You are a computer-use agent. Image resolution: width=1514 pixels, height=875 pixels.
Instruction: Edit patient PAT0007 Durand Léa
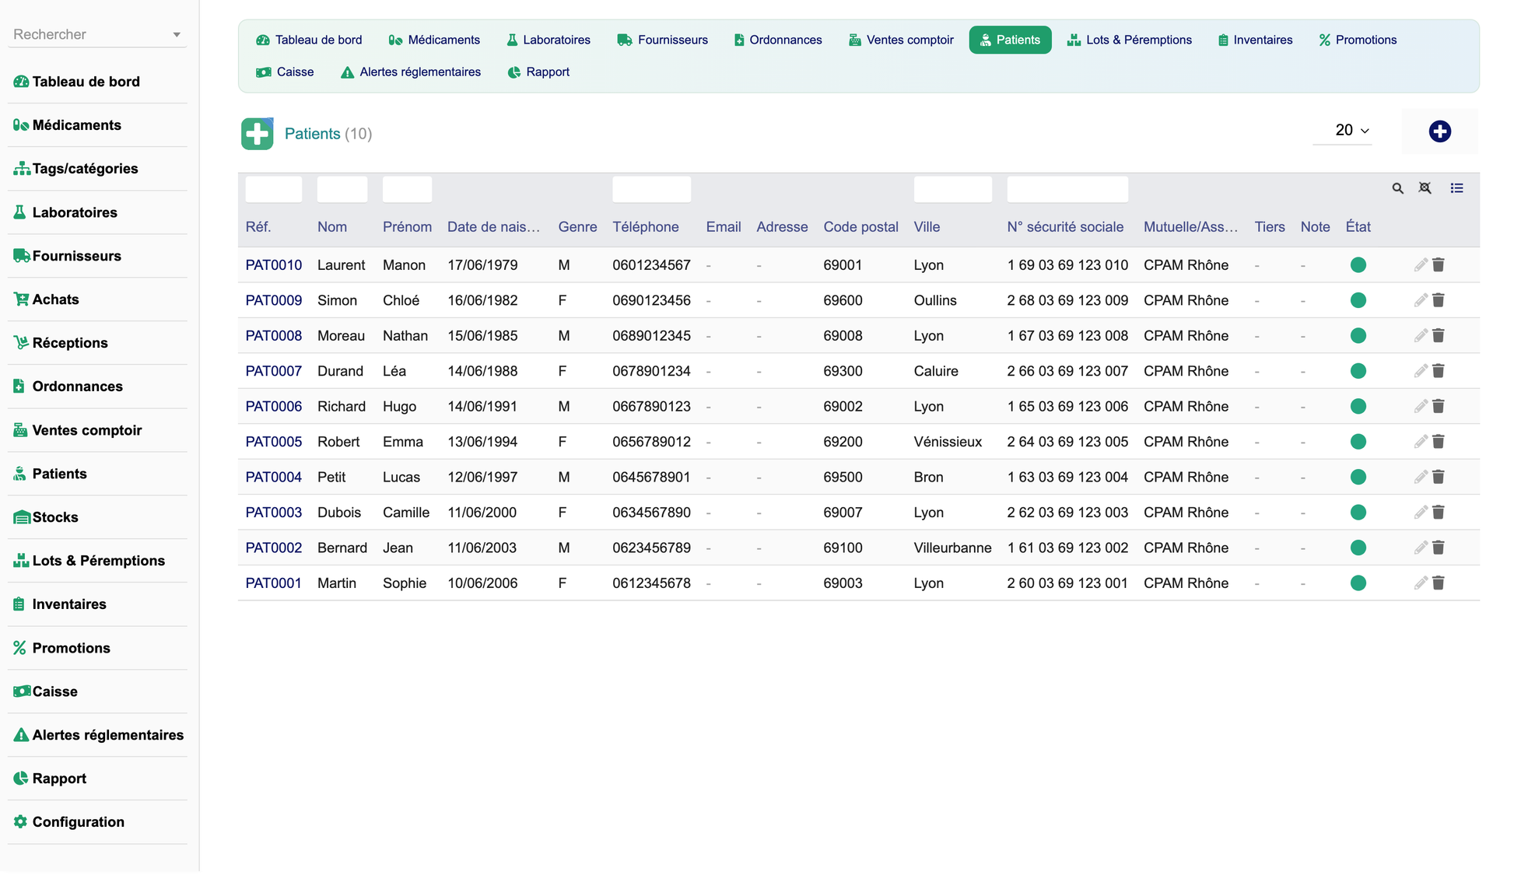pos(1421,371)
